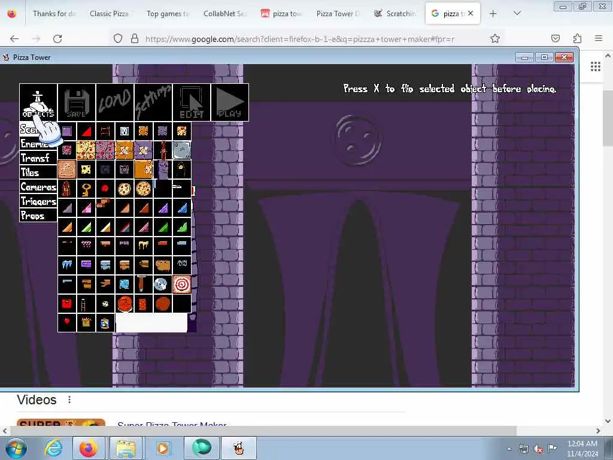Switch to the 'Top games' browser tab
The height and width of the screenshot is (460, 613).
pos(167,14)
